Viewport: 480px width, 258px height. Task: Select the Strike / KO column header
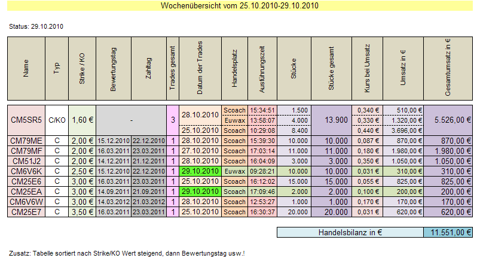point(82,71)
